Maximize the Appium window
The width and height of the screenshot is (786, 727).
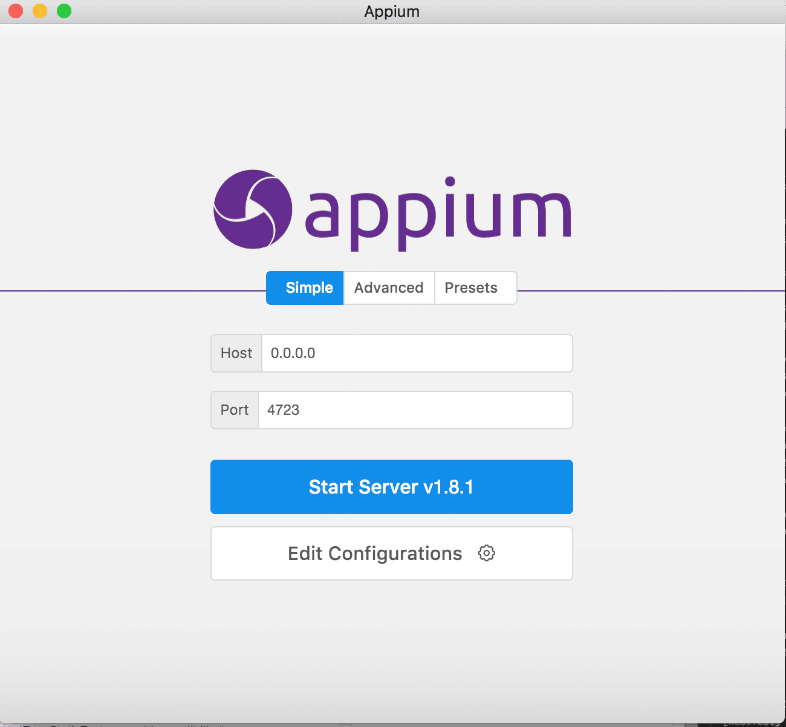pos(64,11)
